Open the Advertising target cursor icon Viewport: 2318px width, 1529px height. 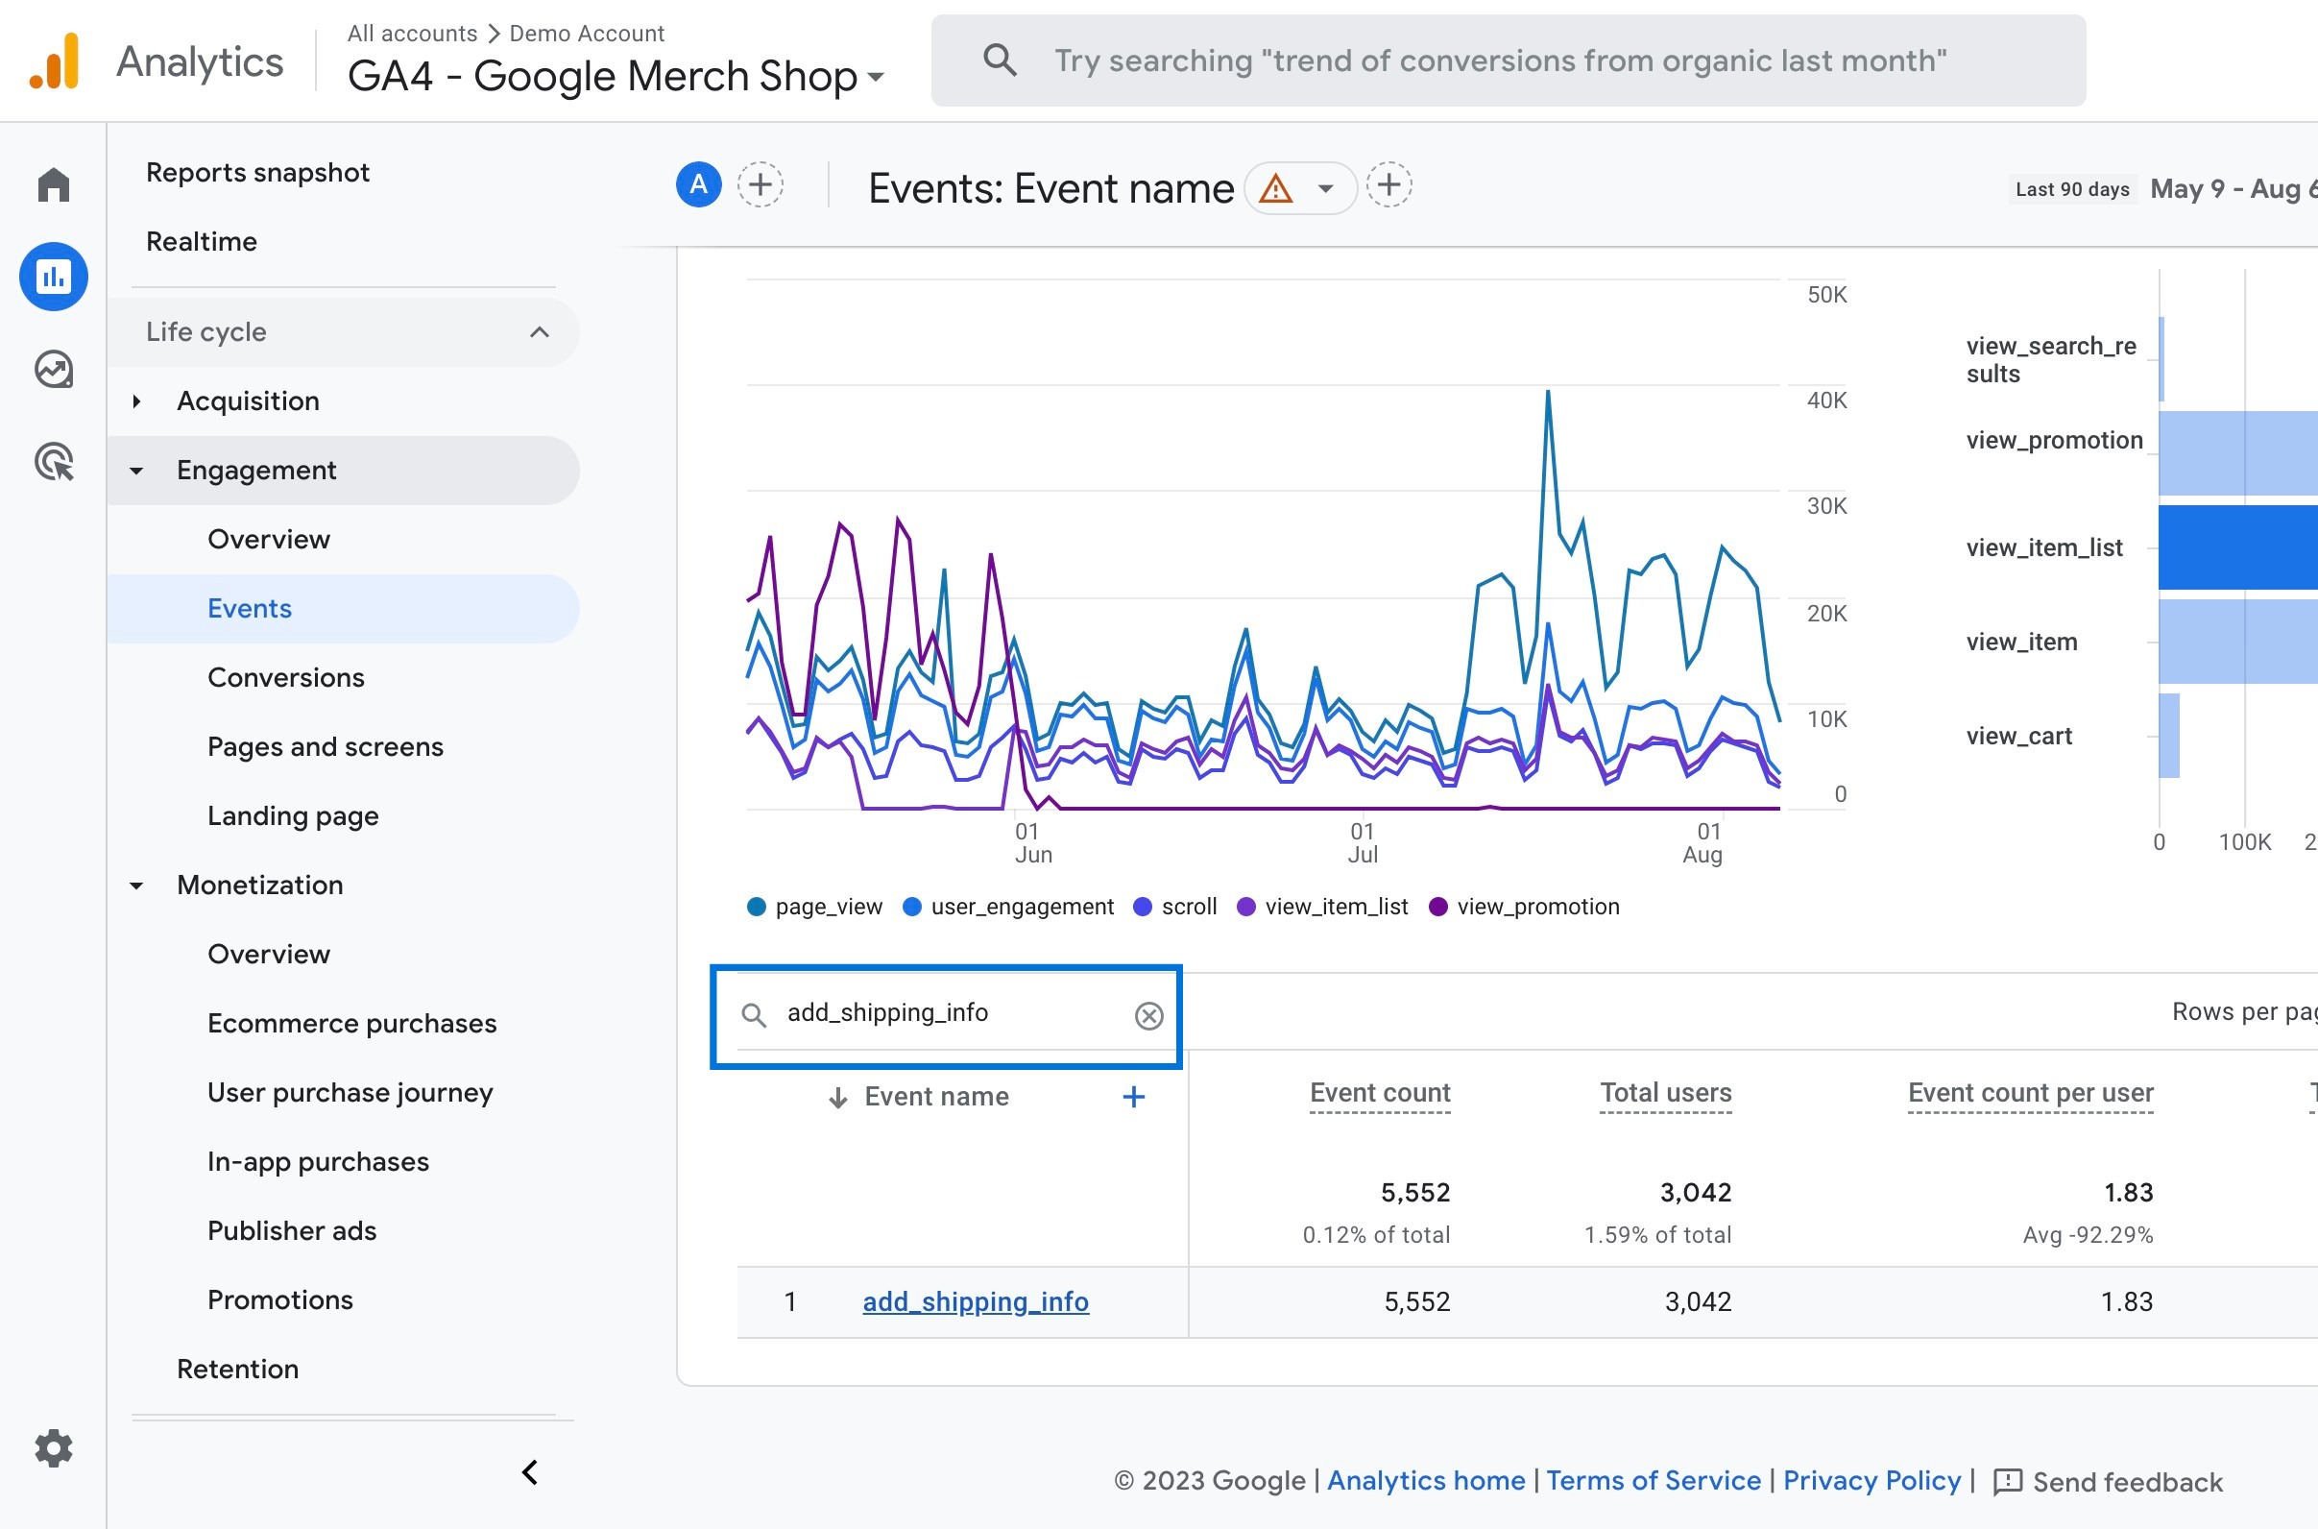coord(54,461)
